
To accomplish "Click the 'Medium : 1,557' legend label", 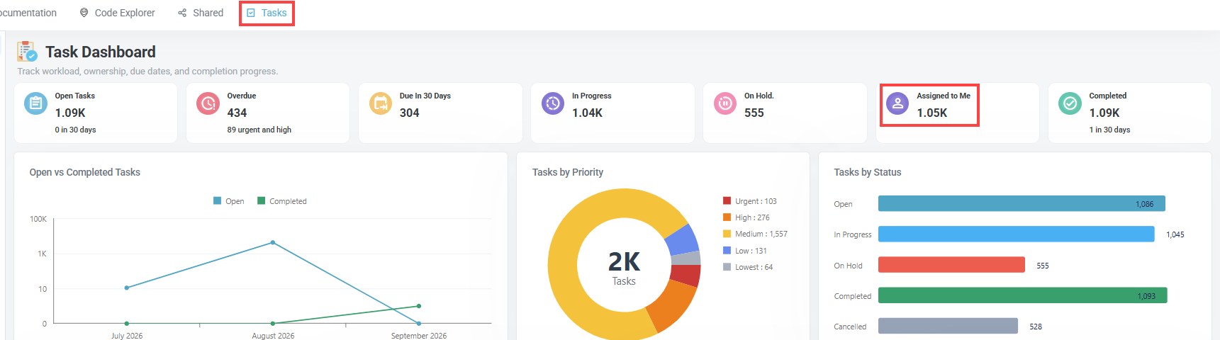I will pos(761,234).
